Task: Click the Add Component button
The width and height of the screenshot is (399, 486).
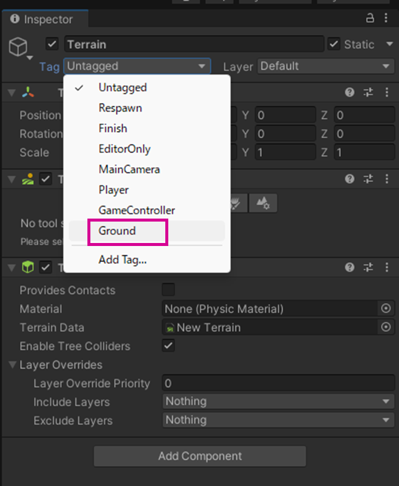Action: click(200, 456)
